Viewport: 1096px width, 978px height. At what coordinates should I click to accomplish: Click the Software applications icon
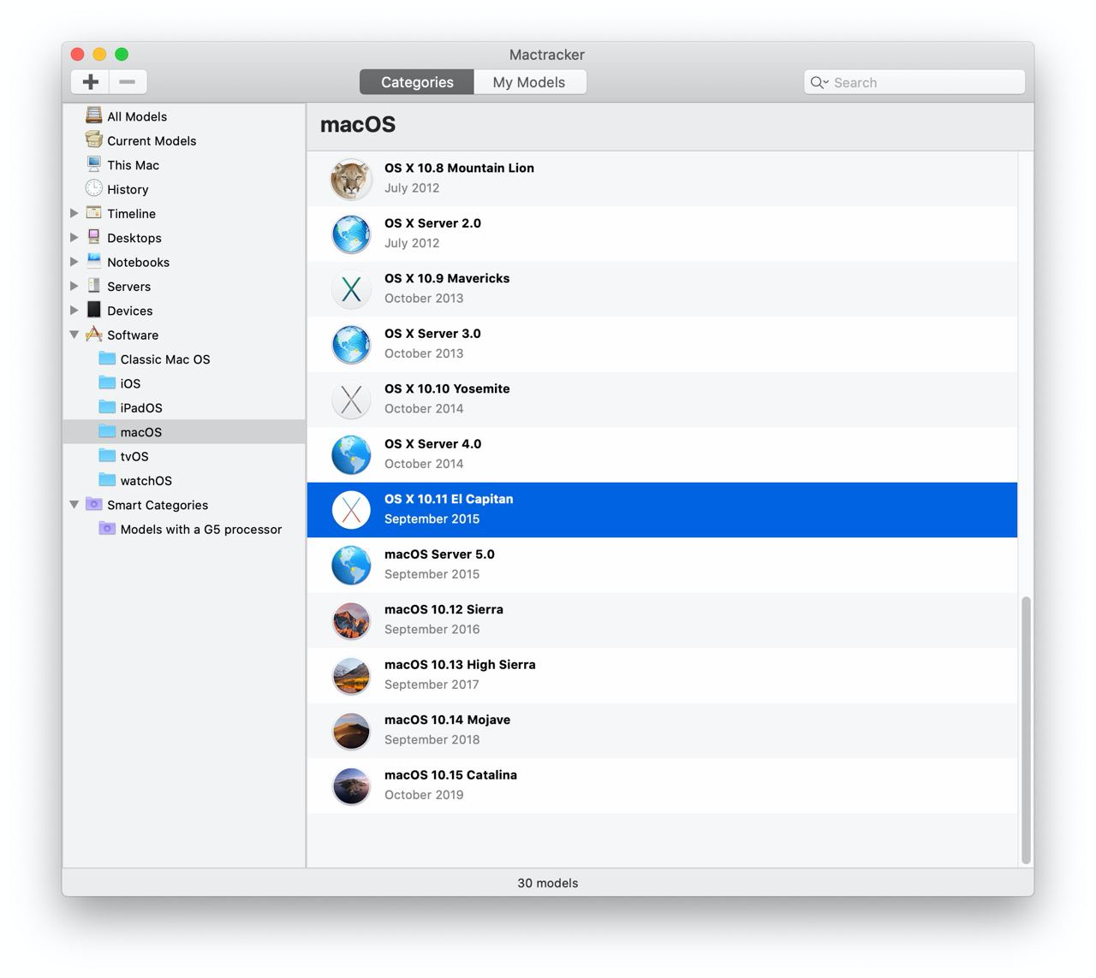(x=94, y=334)
